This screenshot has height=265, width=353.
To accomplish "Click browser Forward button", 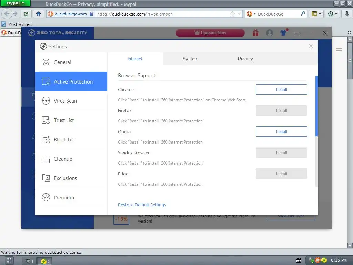I will [x=15, y=14].
